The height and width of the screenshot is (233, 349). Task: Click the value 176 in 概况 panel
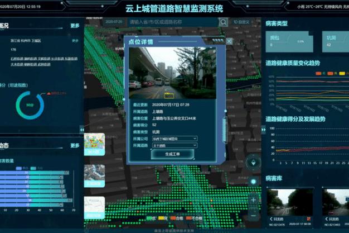13,50
